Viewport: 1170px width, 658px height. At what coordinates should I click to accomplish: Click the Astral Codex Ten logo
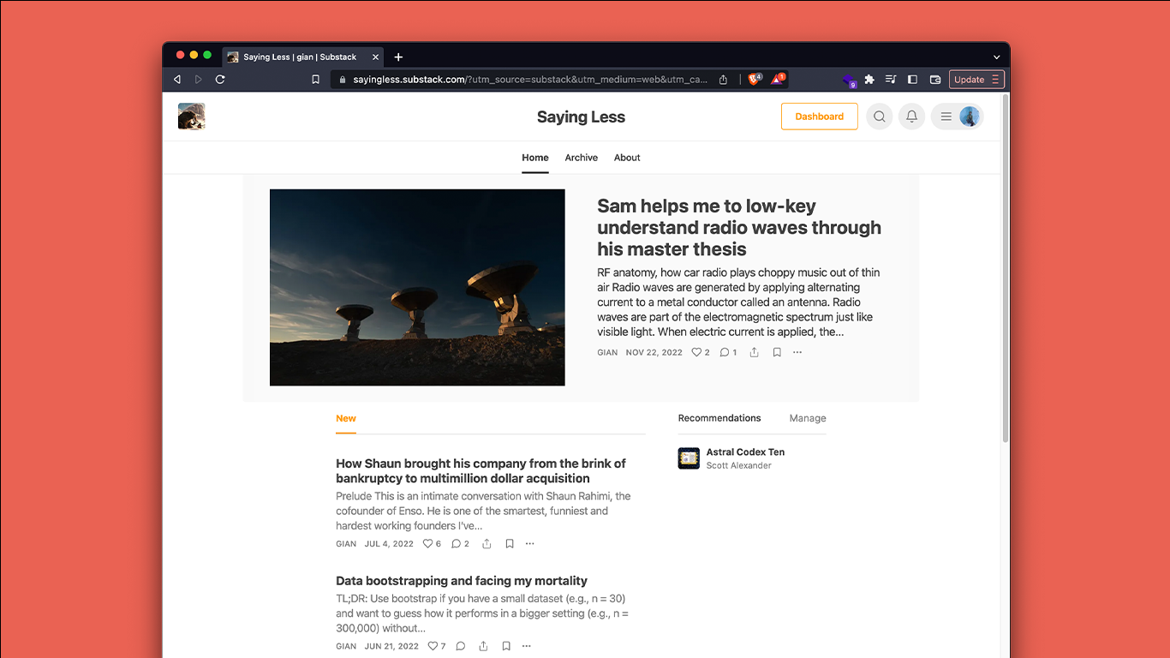(x=689, y=458)
